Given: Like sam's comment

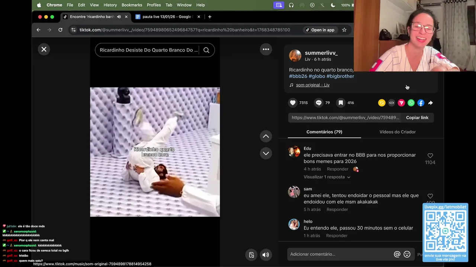Looking at the screenshot, I should [x=430, y=196].
